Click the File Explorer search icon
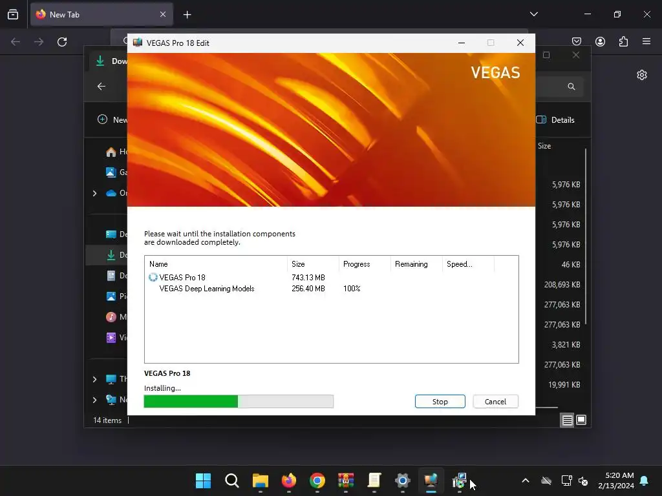 (571, 87)
